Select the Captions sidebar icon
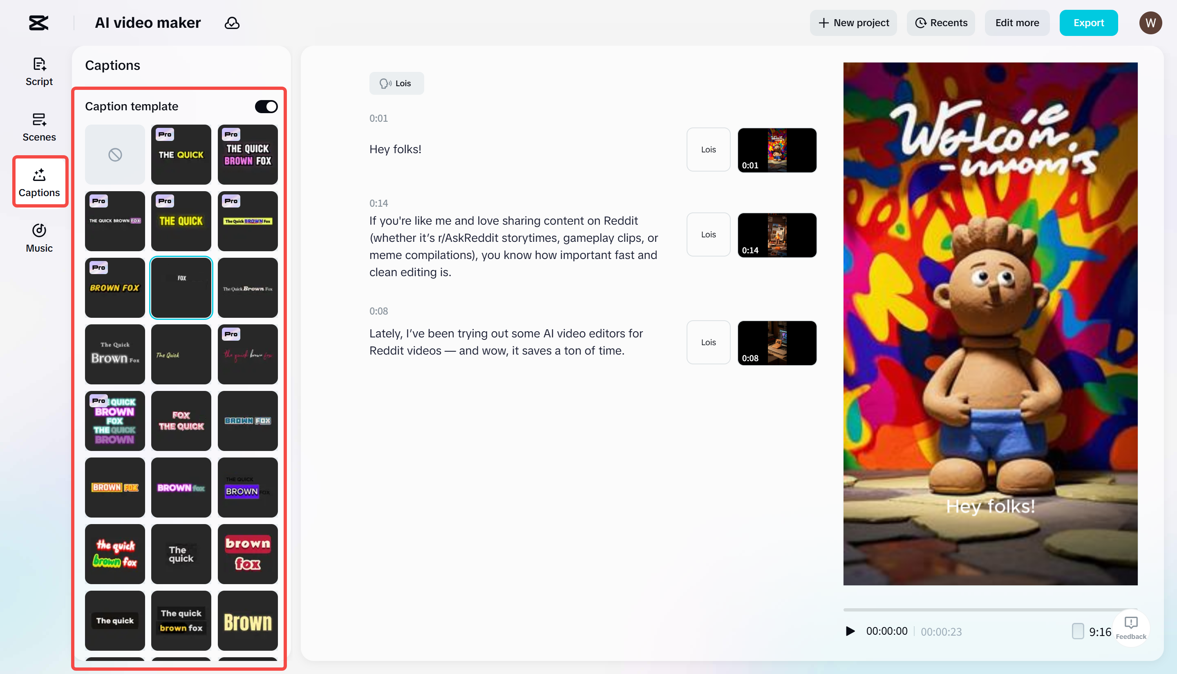1177x674 pixels. pyautogui.click(x=39, y=181)
